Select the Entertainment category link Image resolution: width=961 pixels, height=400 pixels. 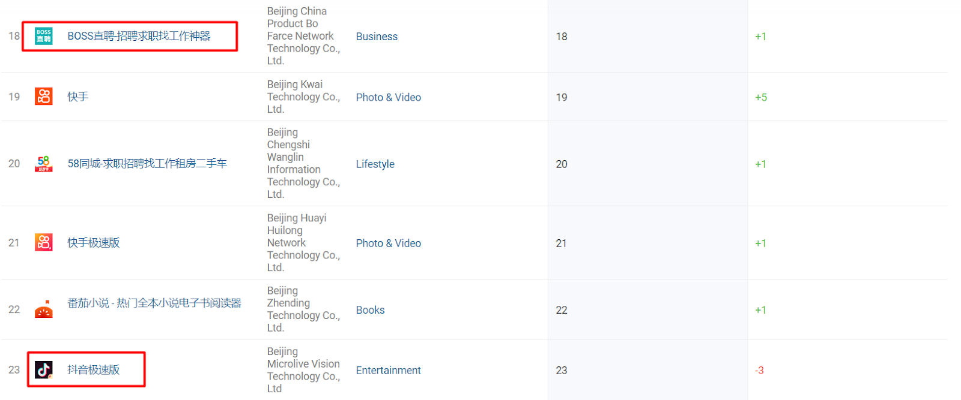point(389,371)
